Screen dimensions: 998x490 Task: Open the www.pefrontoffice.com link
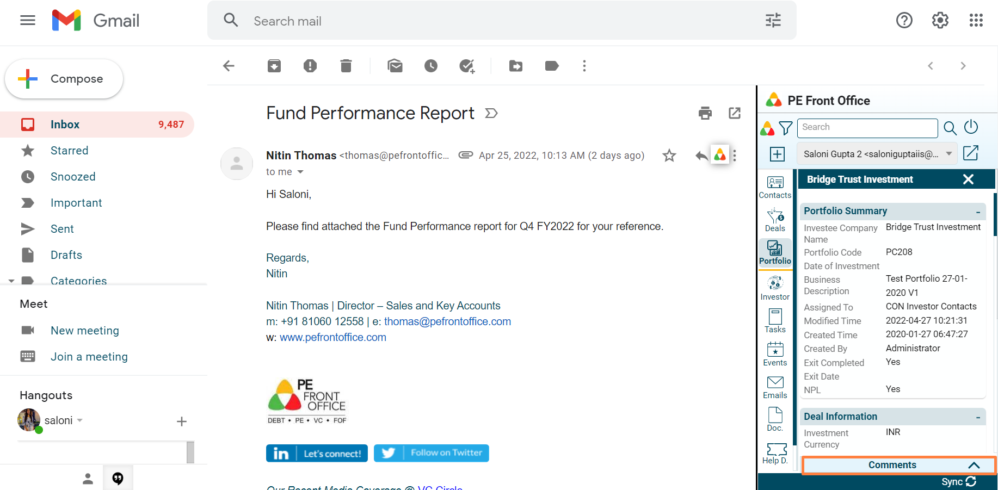333,337
